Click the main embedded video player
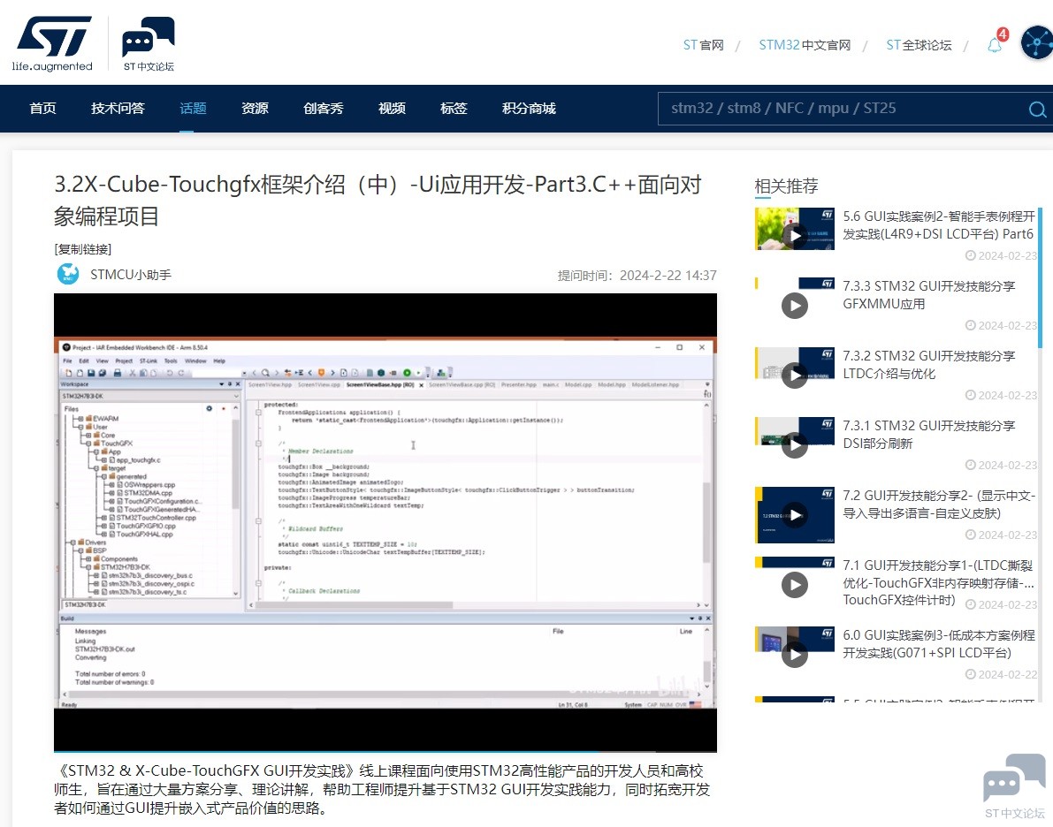 point(385,522)
